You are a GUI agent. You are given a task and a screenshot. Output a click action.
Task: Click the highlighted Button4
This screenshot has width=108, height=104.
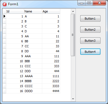pos(90,52)
